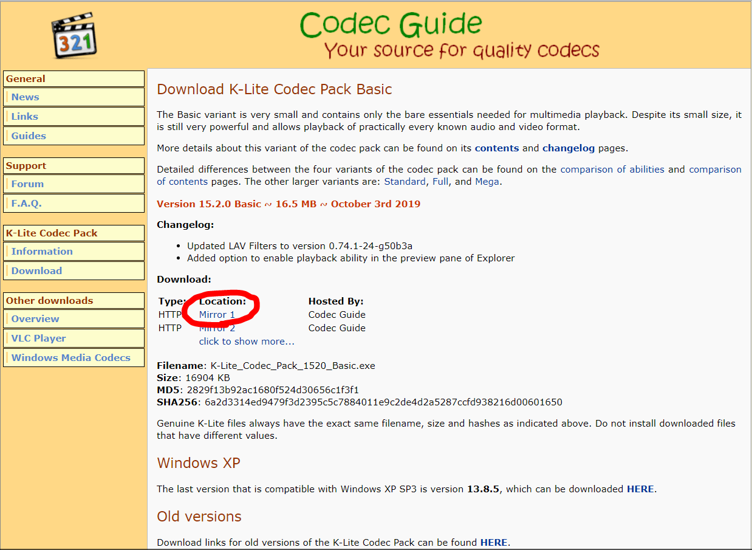Click HERE for Windows XP version

(x=640, y=489)
